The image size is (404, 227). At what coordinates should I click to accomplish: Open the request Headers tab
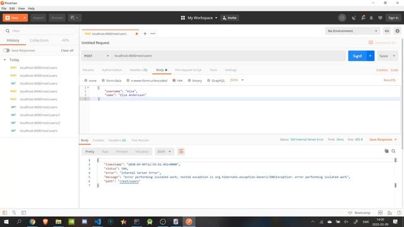click(x=138, y=70)
